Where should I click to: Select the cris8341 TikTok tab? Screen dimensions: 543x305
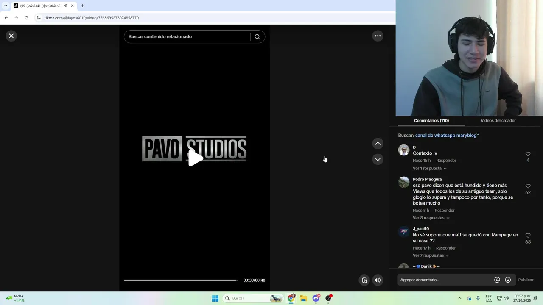(x=40, y=6)
